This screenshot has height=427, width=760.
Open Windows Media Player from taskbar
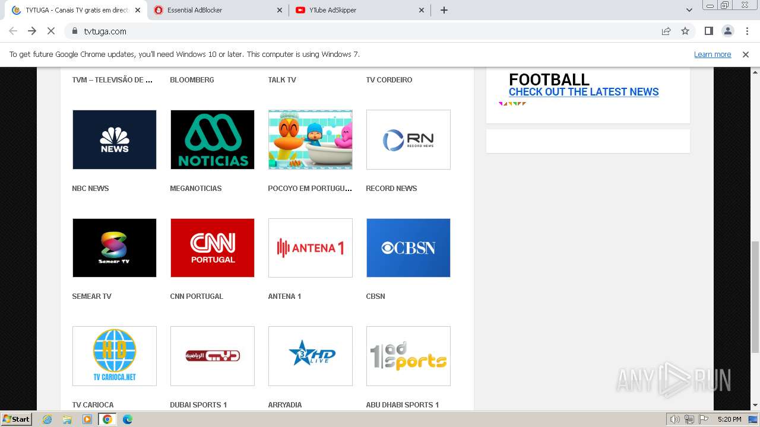click(87, 419)
